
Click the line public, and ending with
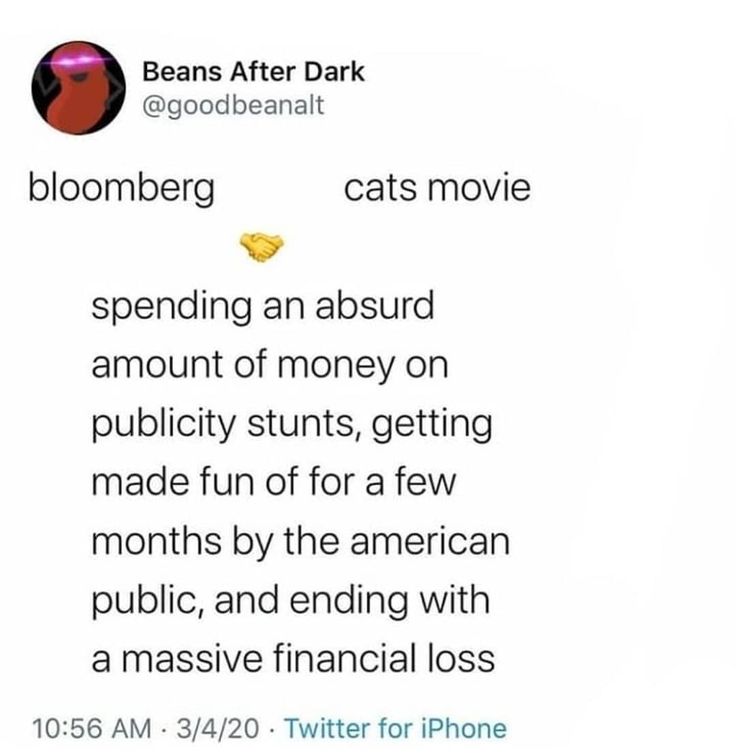pyautogui.click(x=290, y=601)
